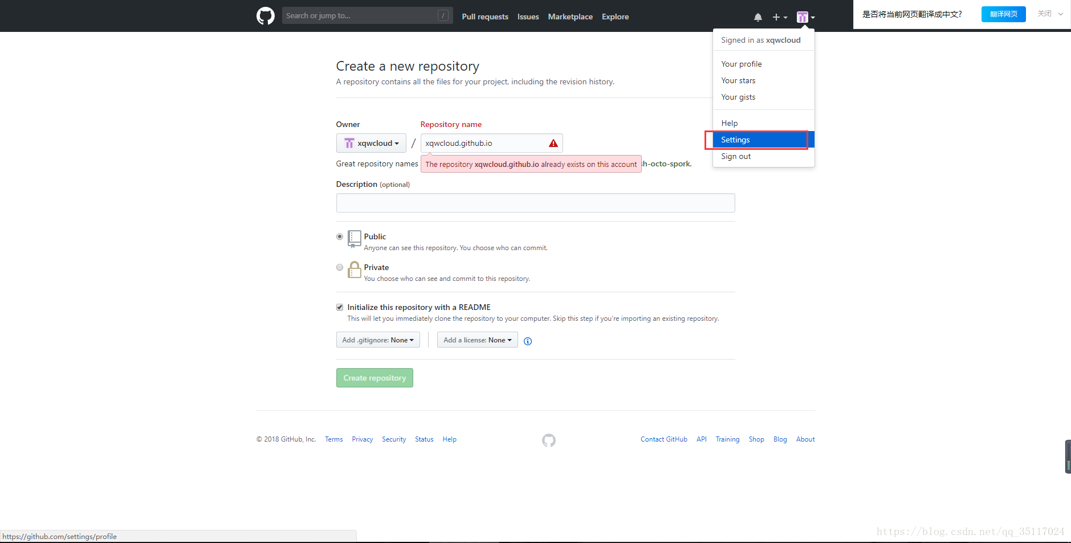
Task: Click the slash shortcut icon in search box
Action: tap(443, 16)
